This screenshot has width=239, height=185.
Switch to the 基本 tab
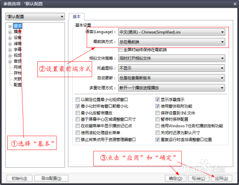click(76, 17)
